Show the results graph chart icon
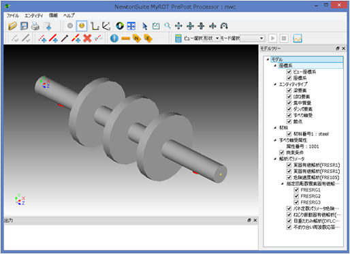Image resolution: width=350 pixels, height=254 pixels. (298, 38)
